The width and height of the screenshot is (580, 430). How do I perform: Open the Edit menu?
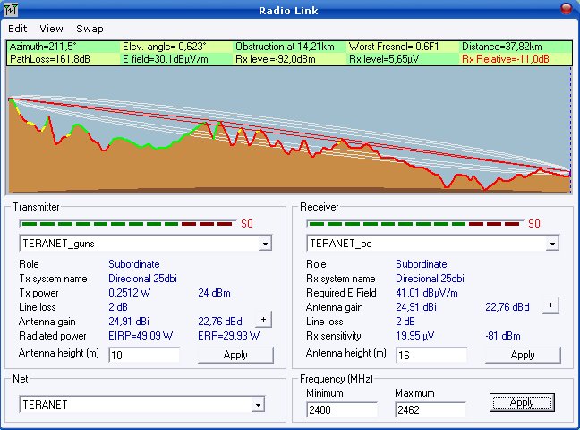coord(18,29)
